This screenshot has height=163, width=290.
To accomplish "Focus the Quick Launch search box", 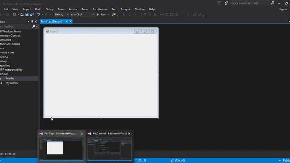I will (250, 3).
